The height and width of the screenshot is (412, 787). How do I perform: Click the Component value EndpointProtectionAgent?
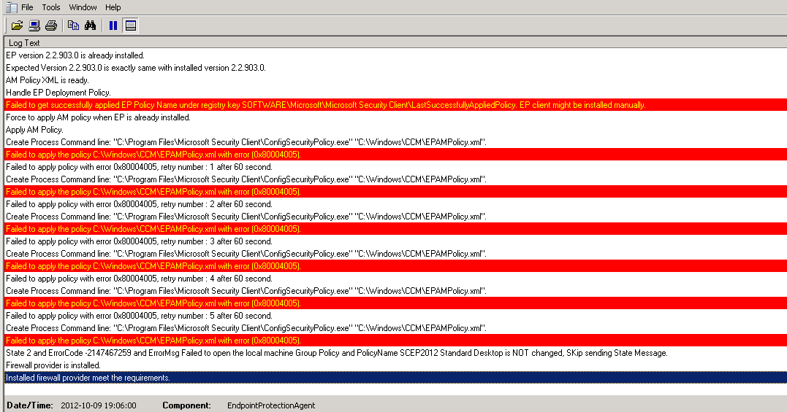click(271, 405)
